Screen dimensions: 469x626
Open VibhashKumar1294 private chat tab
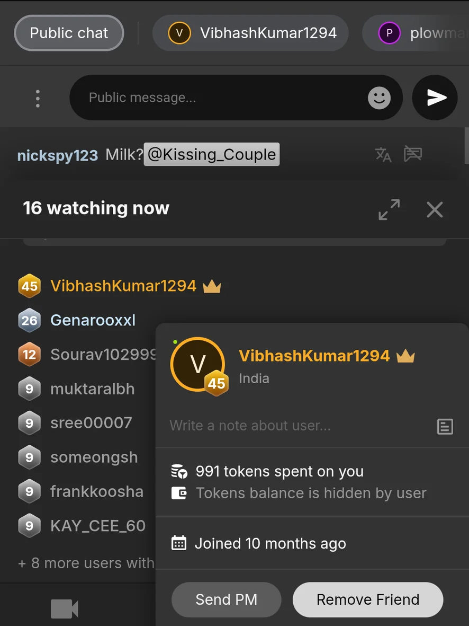tap(250, 33)
